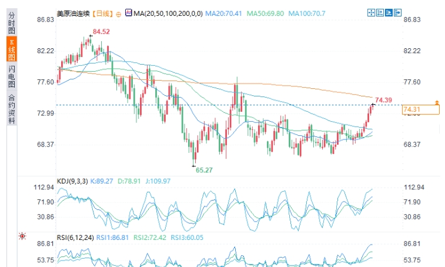Image resolution: width=445 pixels, height=267 pixels.
Task: Click the 65.27 low price label
Action: tap(204, 170)
